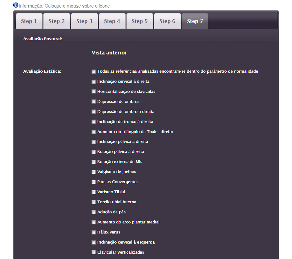Open the Step 2 tab
Screen dimensions: 292x259
tap(57, 21)
